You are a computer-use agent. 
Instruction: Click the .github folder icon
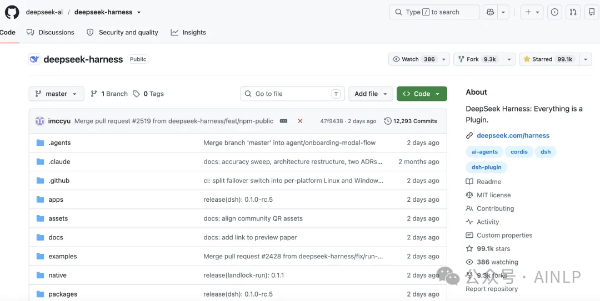(x=40, y=181)
